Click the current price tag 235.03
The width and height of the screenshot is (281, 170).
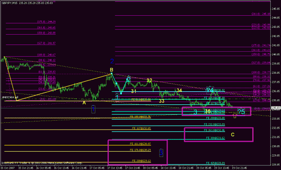(x=276, y=108)
